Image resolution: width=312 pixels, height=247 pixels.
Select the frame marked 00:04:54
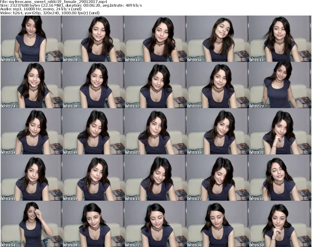[31, 224]
